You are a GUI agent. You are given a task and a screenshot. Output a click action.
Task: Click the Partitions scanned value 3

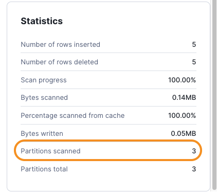pos(194,151)
